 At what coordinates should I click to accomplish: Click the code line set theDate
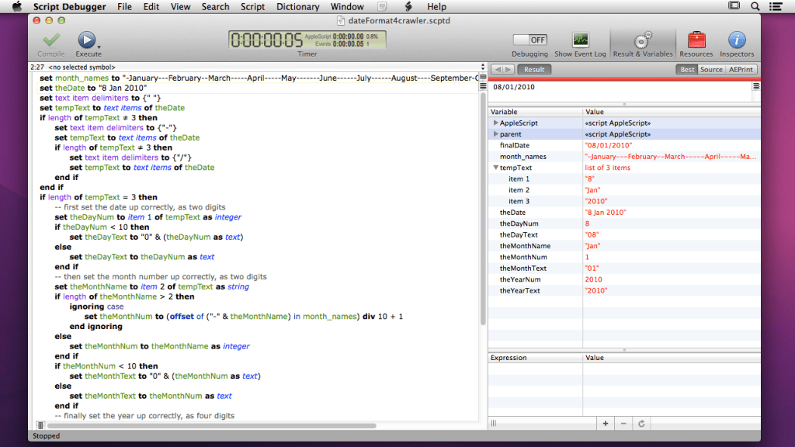(93, 88)
